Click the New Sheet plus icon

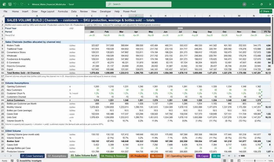click(x=229, y=156)
